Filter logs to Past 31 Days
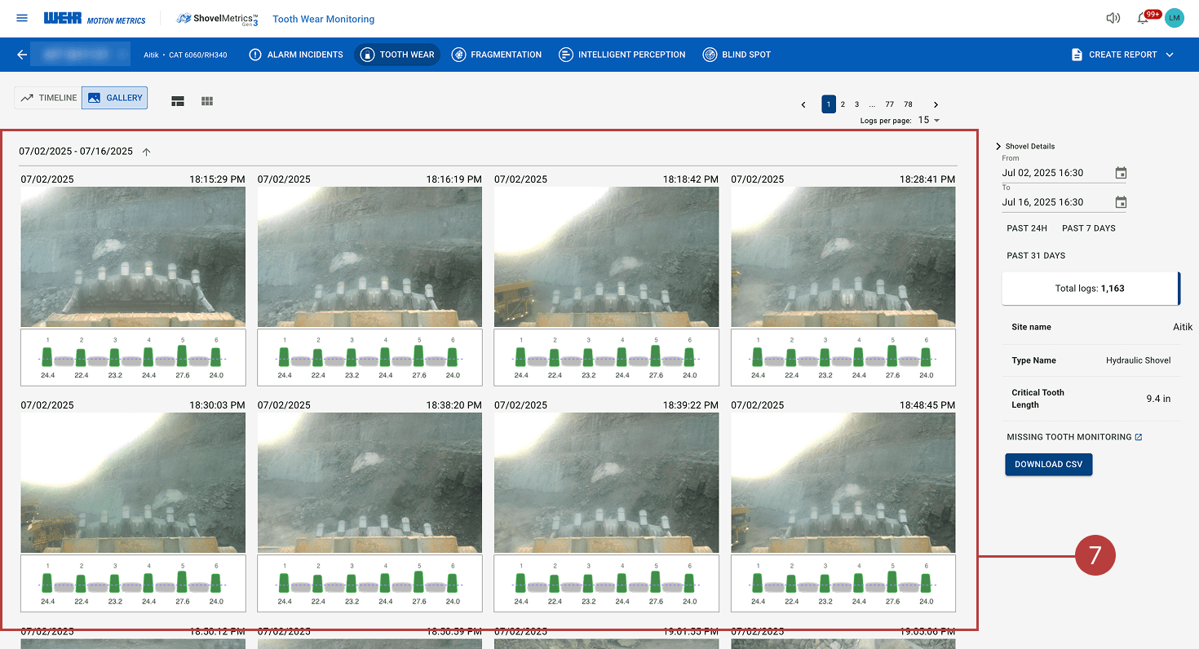This screenshot has height=649, width=1199. [x=1036, y=255]
